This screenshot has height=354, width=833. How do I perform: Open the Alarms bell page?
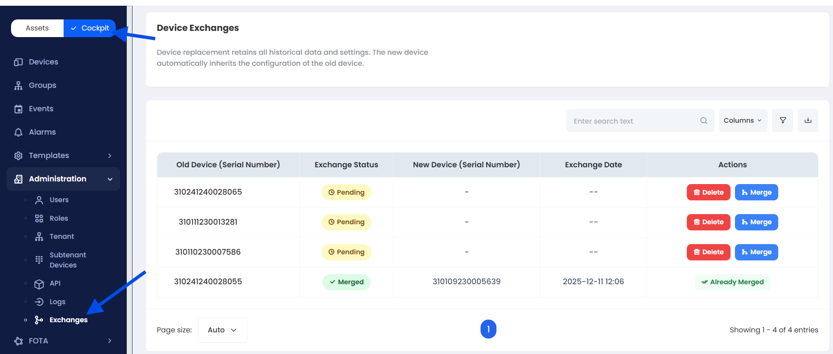pyautogui.click(x=42, y=132)
